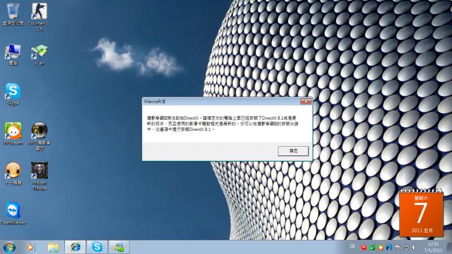Screen dimensions: 452x254
Task: Click the ZH input language indicator
Action: [352, 246]
